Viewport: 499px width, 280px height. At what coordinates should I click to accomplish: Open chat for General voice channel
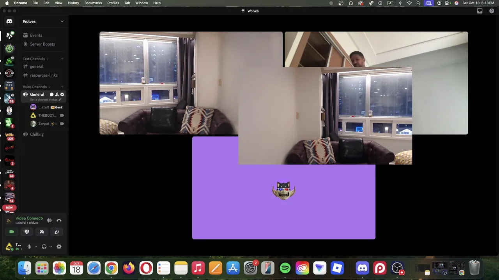(x=51, y=94)
